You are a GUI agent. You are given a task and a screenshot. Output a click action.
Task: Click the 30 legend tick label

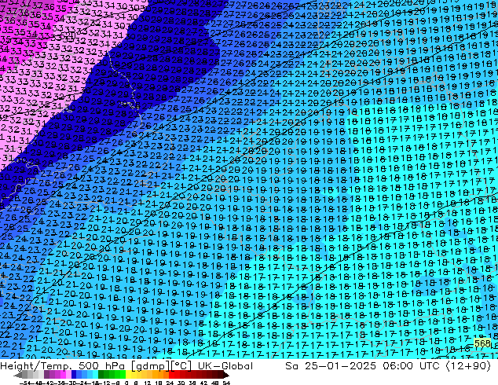[181, 383]
